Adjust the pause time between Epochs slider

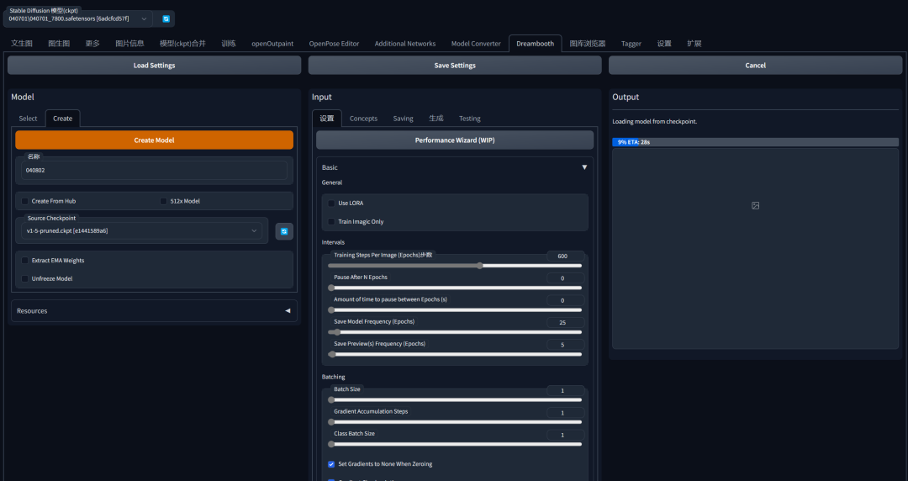pos(455,310)
